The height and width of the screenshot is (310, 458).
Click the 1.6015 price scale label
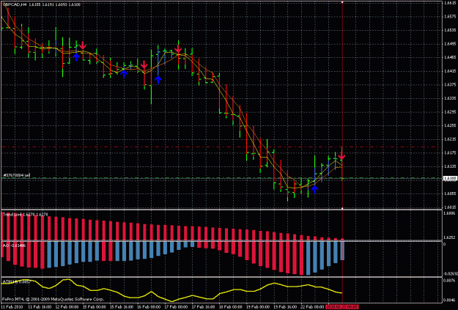[451, 207]
